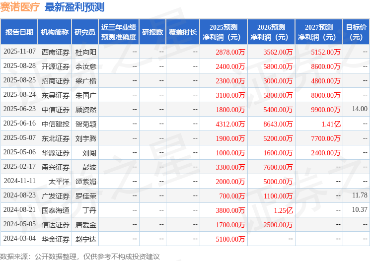Click institution 国泰海通

[x=56, y=210]
